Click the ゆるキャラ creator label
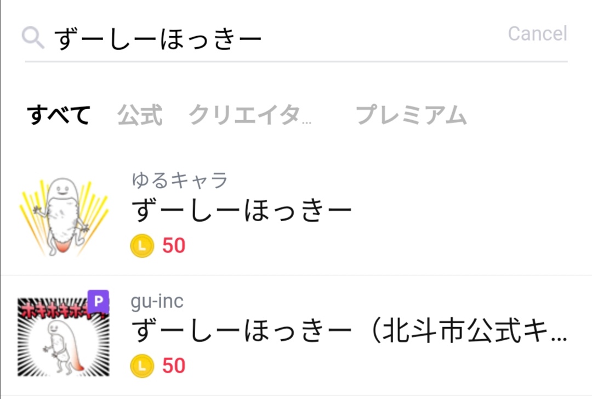The width and height of the screenshot is (592, 399). click(180, 180)
